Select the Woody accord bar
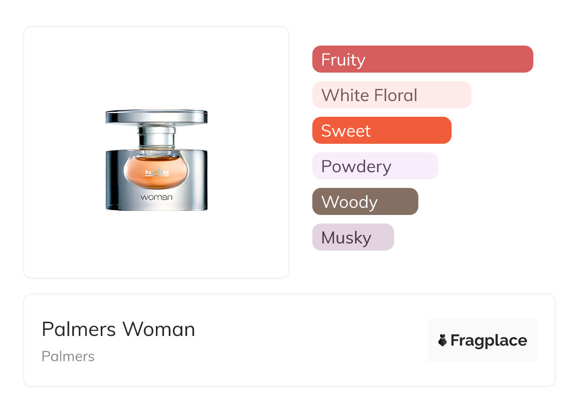 [x=365, y=202]
